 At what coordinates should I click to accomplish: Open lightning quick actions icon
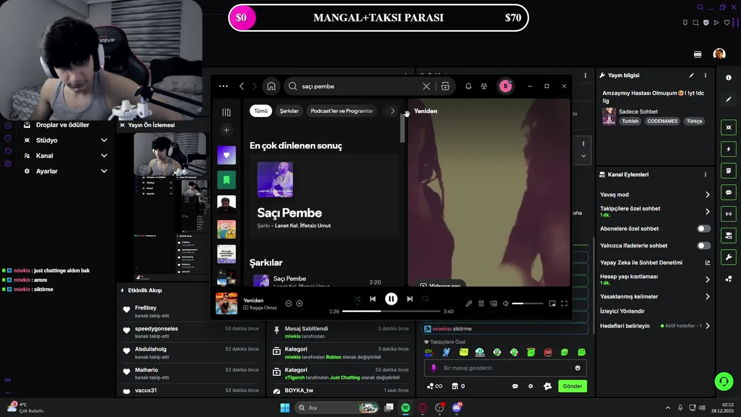728,149
